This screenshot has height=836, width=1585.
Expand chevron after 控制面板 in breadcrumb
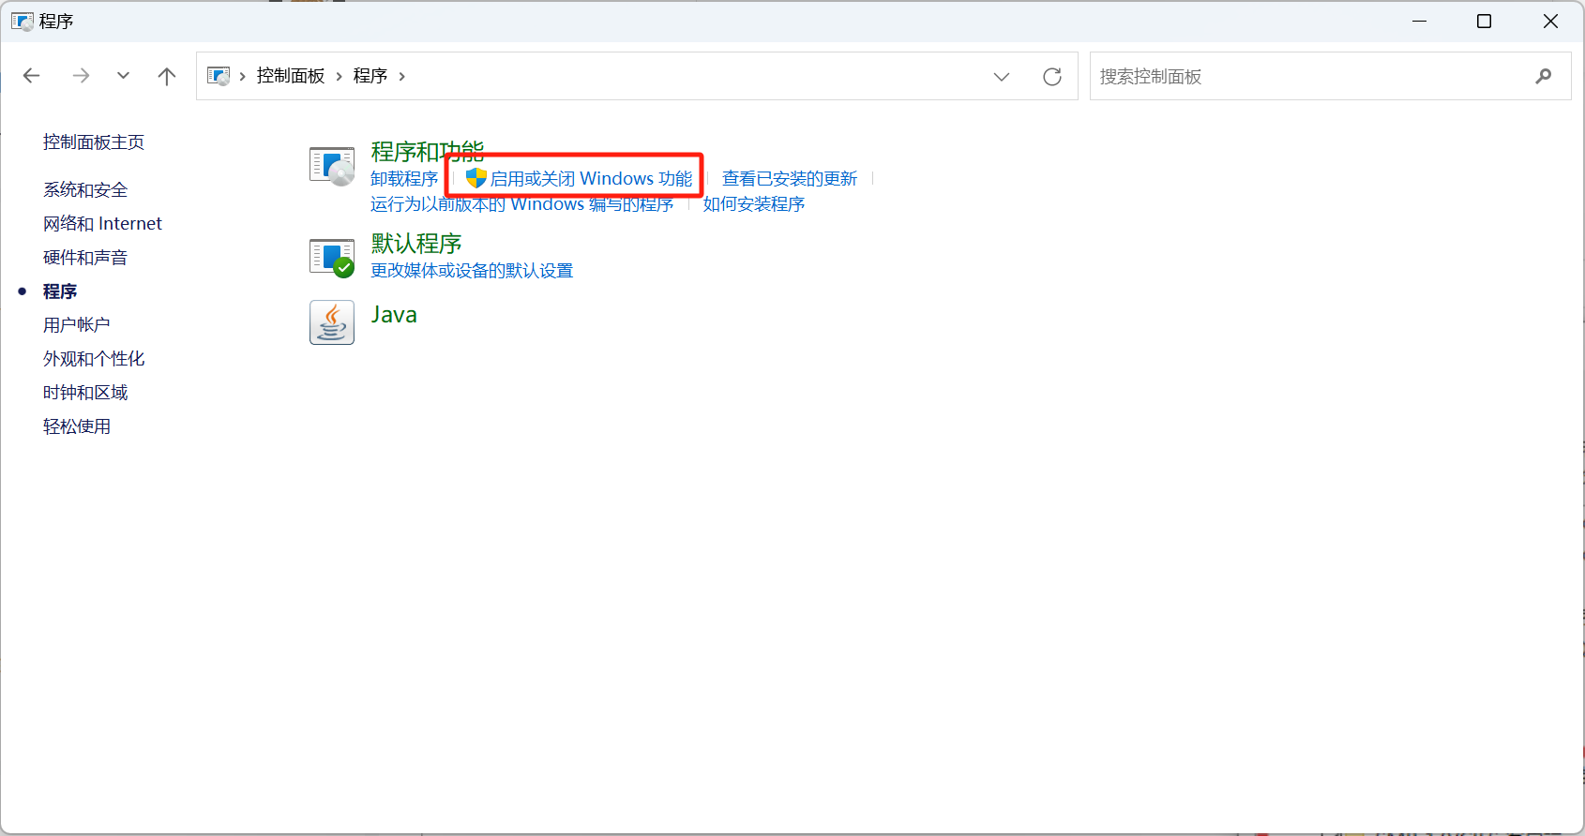pyautogui.click(x=339, y=76)
